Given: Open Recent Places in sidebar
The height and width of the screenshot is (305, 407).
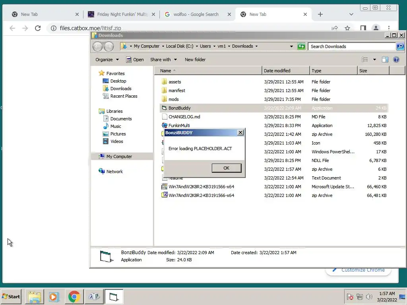Looking at the screenshot, I should [x=124, y=96].
